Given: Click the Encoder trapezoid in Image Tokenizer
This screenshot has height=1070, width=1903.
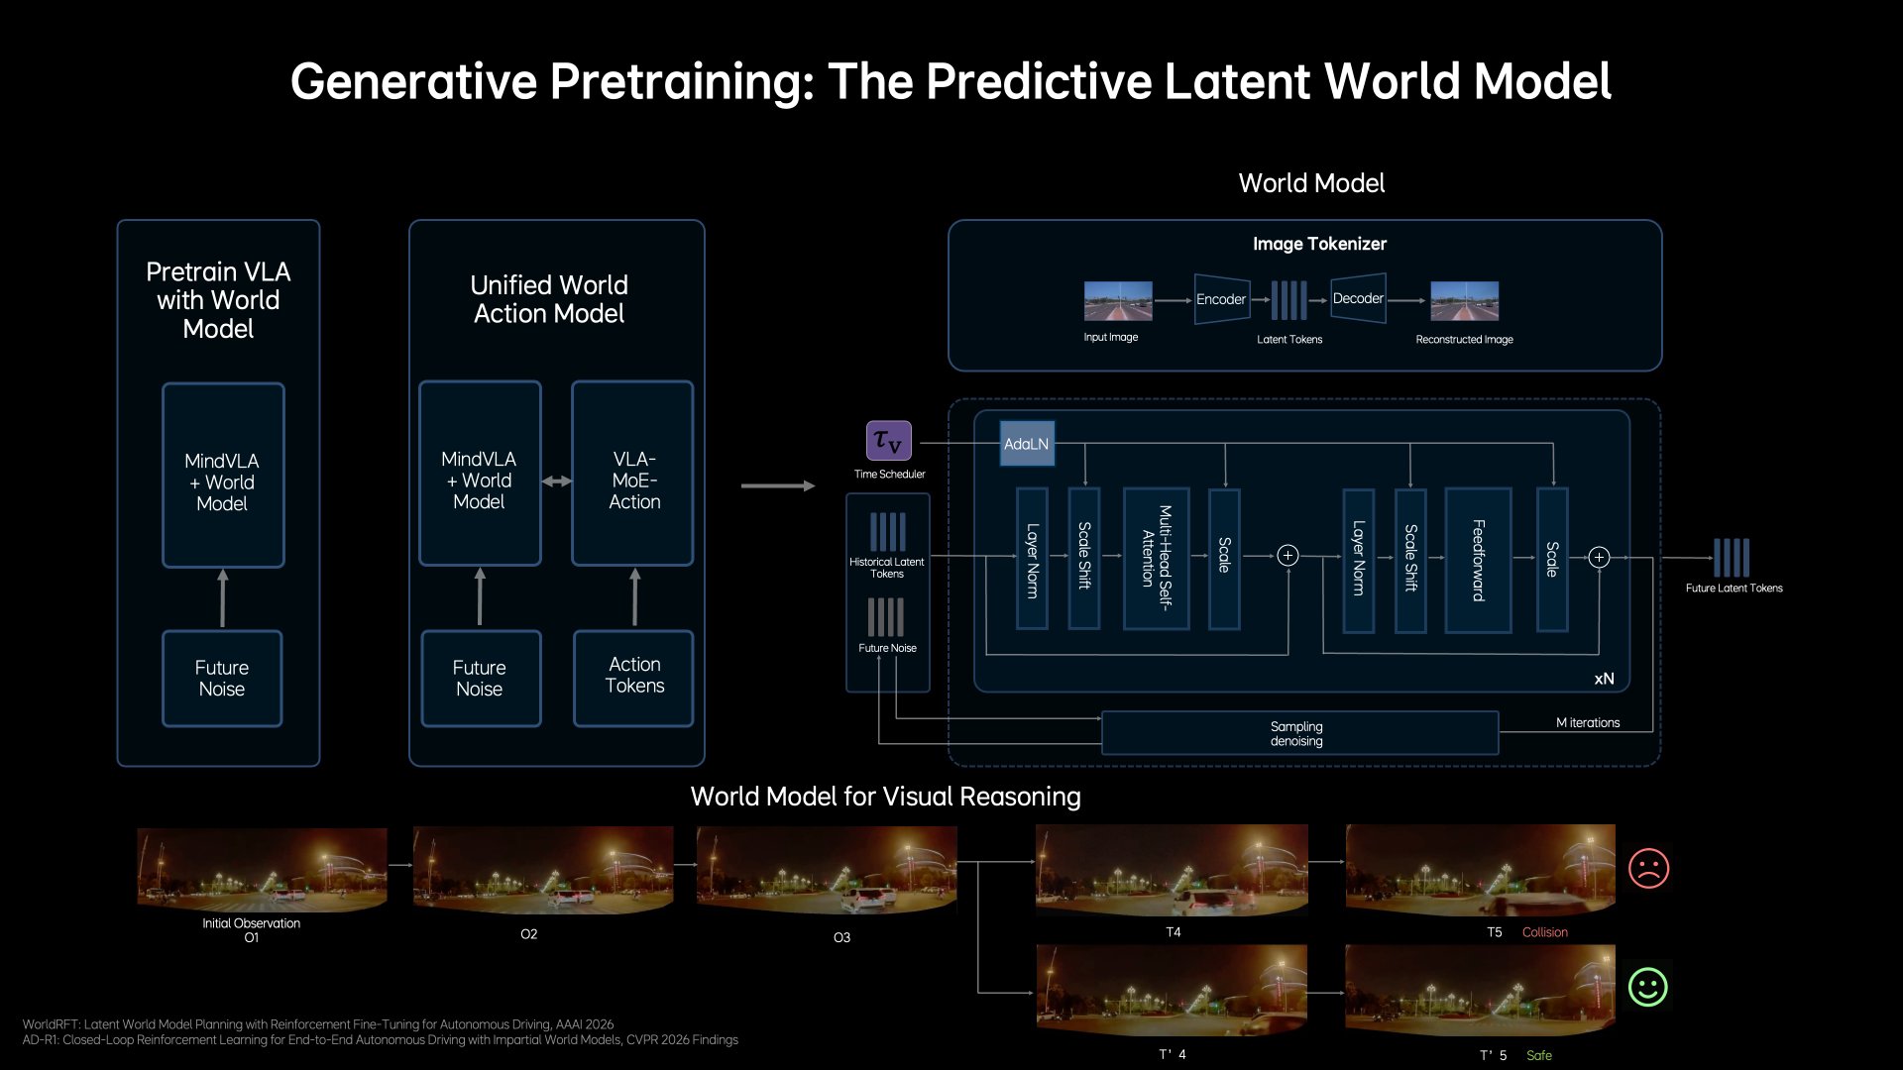Looking at the screenshot, I should [1221, 299].
